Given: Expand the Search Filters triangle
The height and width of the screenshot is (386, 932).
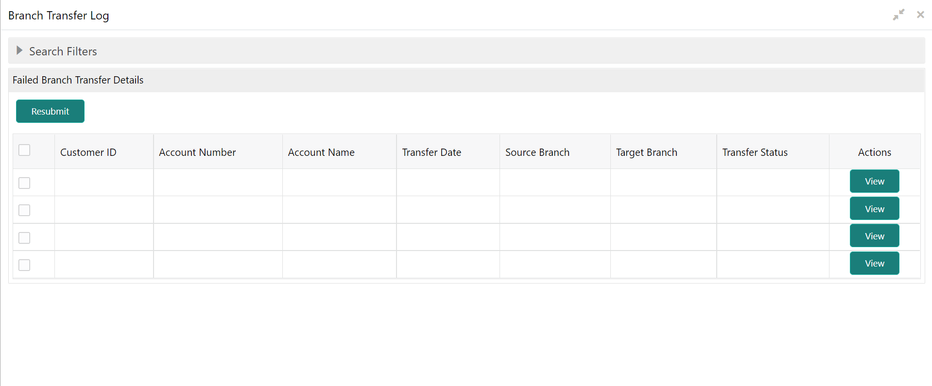Looking at the screenshot, I should pyautogui.click(x=19, y=50).
